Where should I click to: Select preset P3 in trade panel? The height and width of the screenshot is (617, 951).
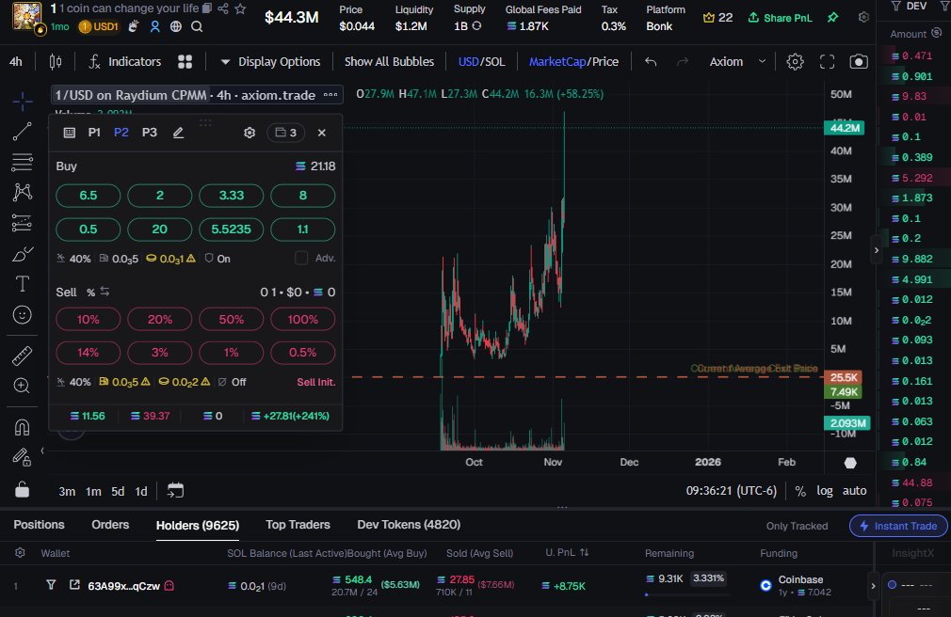tap(149, 133)
